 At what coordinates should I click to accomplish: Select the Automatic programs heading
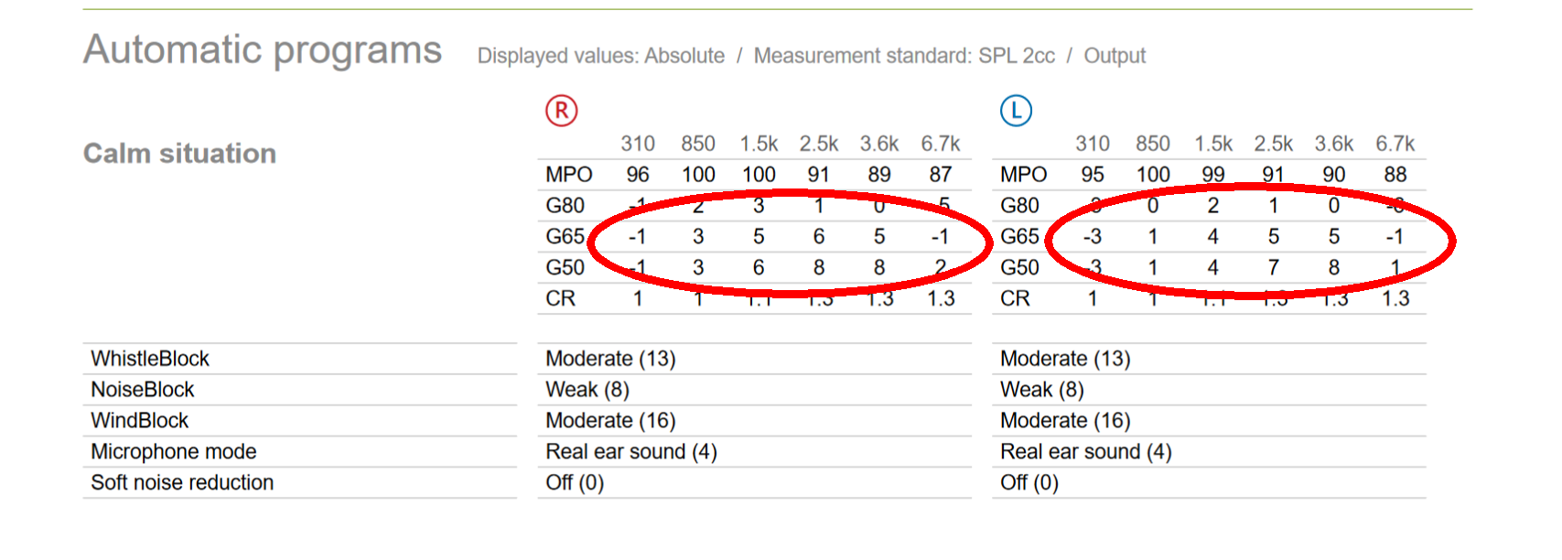click(x=263, y=50)
